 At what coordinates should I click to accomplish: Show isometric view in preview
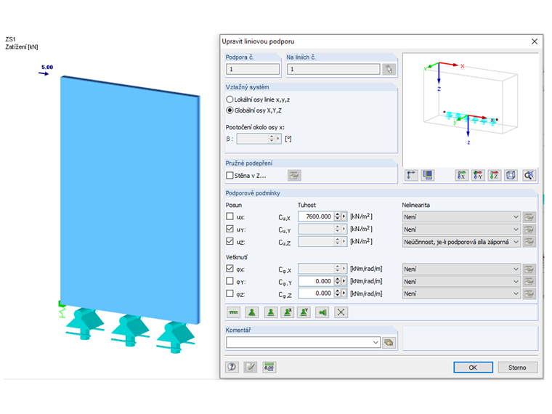(x=511, y=175)
